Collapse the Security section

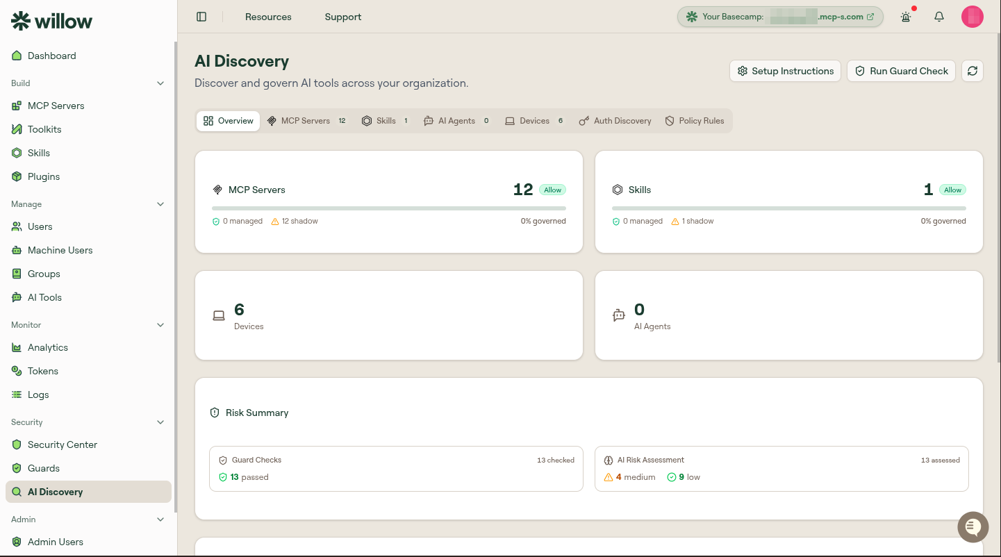[x=160, y=422]
